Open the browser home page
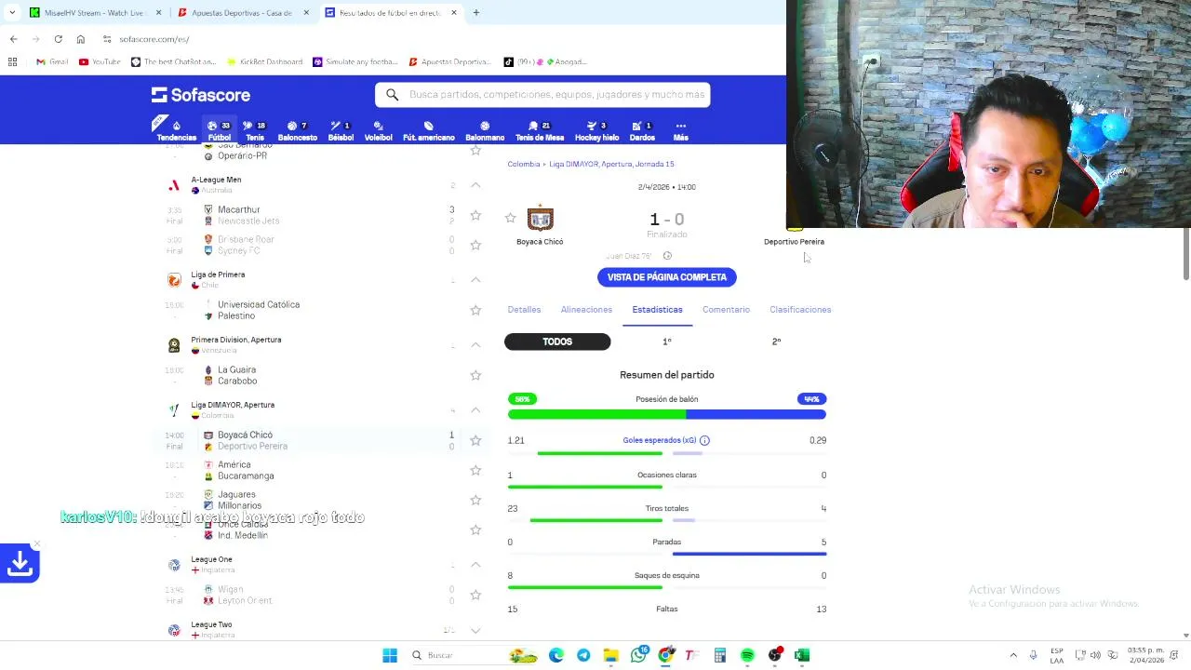1191x670 pixels. click(x=81, y=39)
